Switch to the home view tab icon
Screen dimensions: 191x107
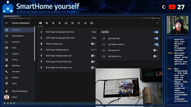(x=47, y=23)
